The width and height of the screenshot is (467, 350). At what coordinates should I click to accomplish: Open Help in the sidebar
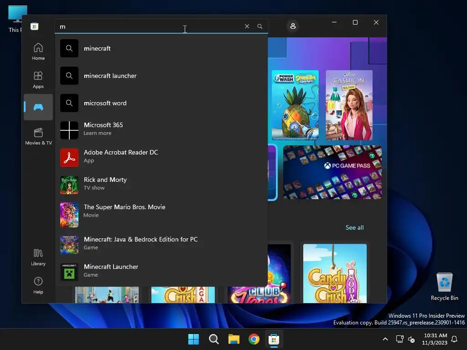(x=38, y=285)
